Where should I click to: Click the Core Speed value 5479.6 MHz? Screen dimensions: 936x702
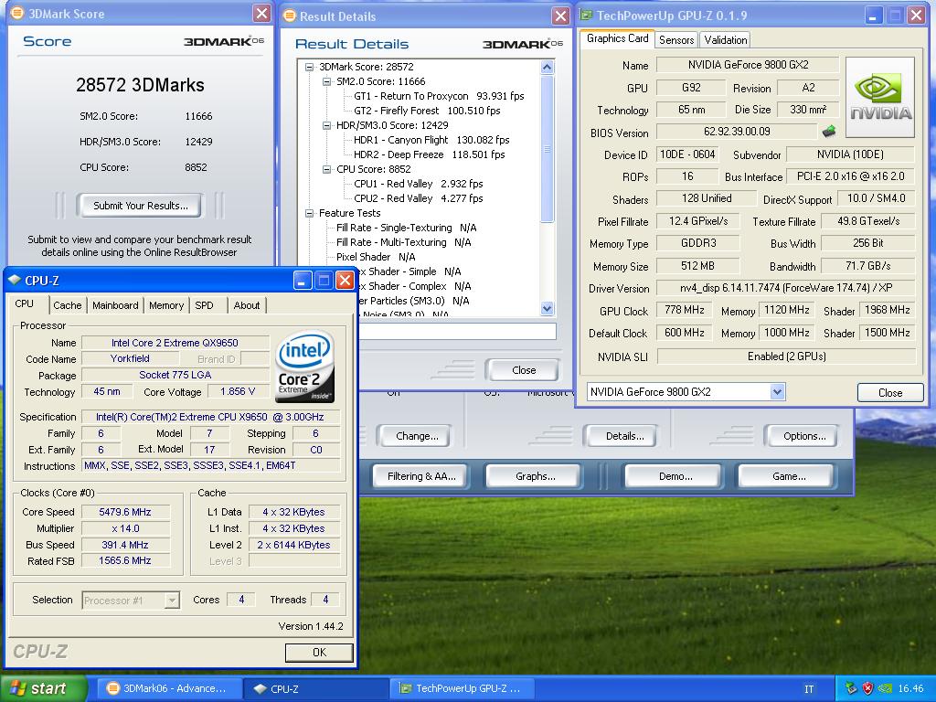[x=125, y=512]
